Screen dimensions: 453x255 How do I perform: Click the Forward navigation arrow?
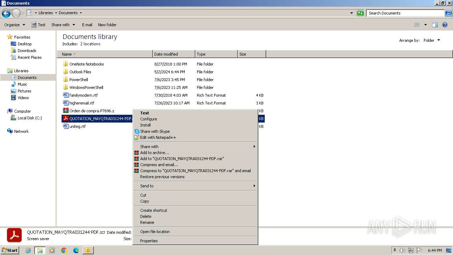click(16, 13)
